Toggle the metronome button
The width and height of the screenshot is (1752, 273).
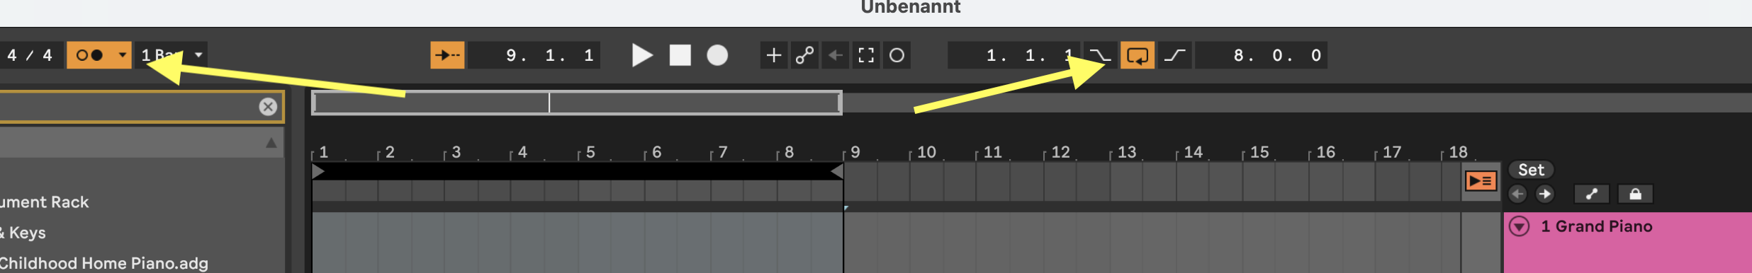coord(90,55)
